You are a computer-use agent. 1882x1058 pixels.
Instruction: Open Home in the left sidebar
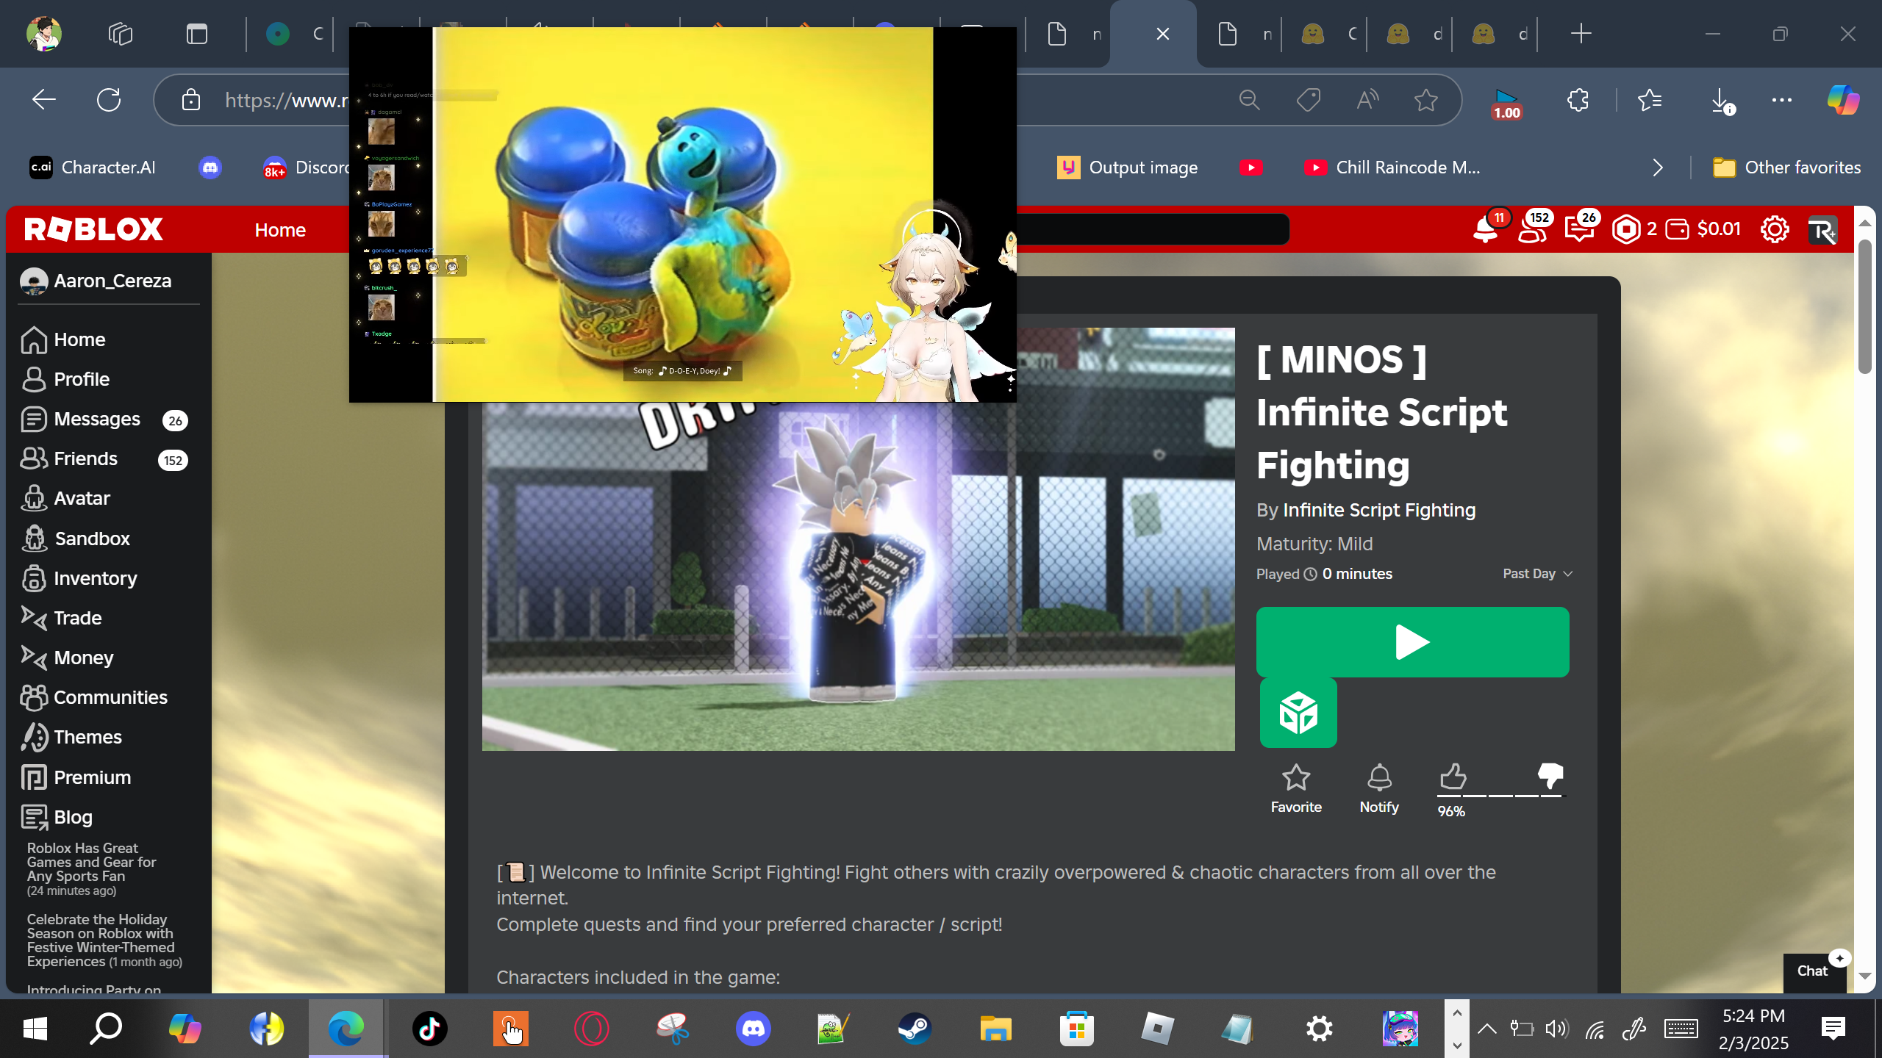point(64,339)
